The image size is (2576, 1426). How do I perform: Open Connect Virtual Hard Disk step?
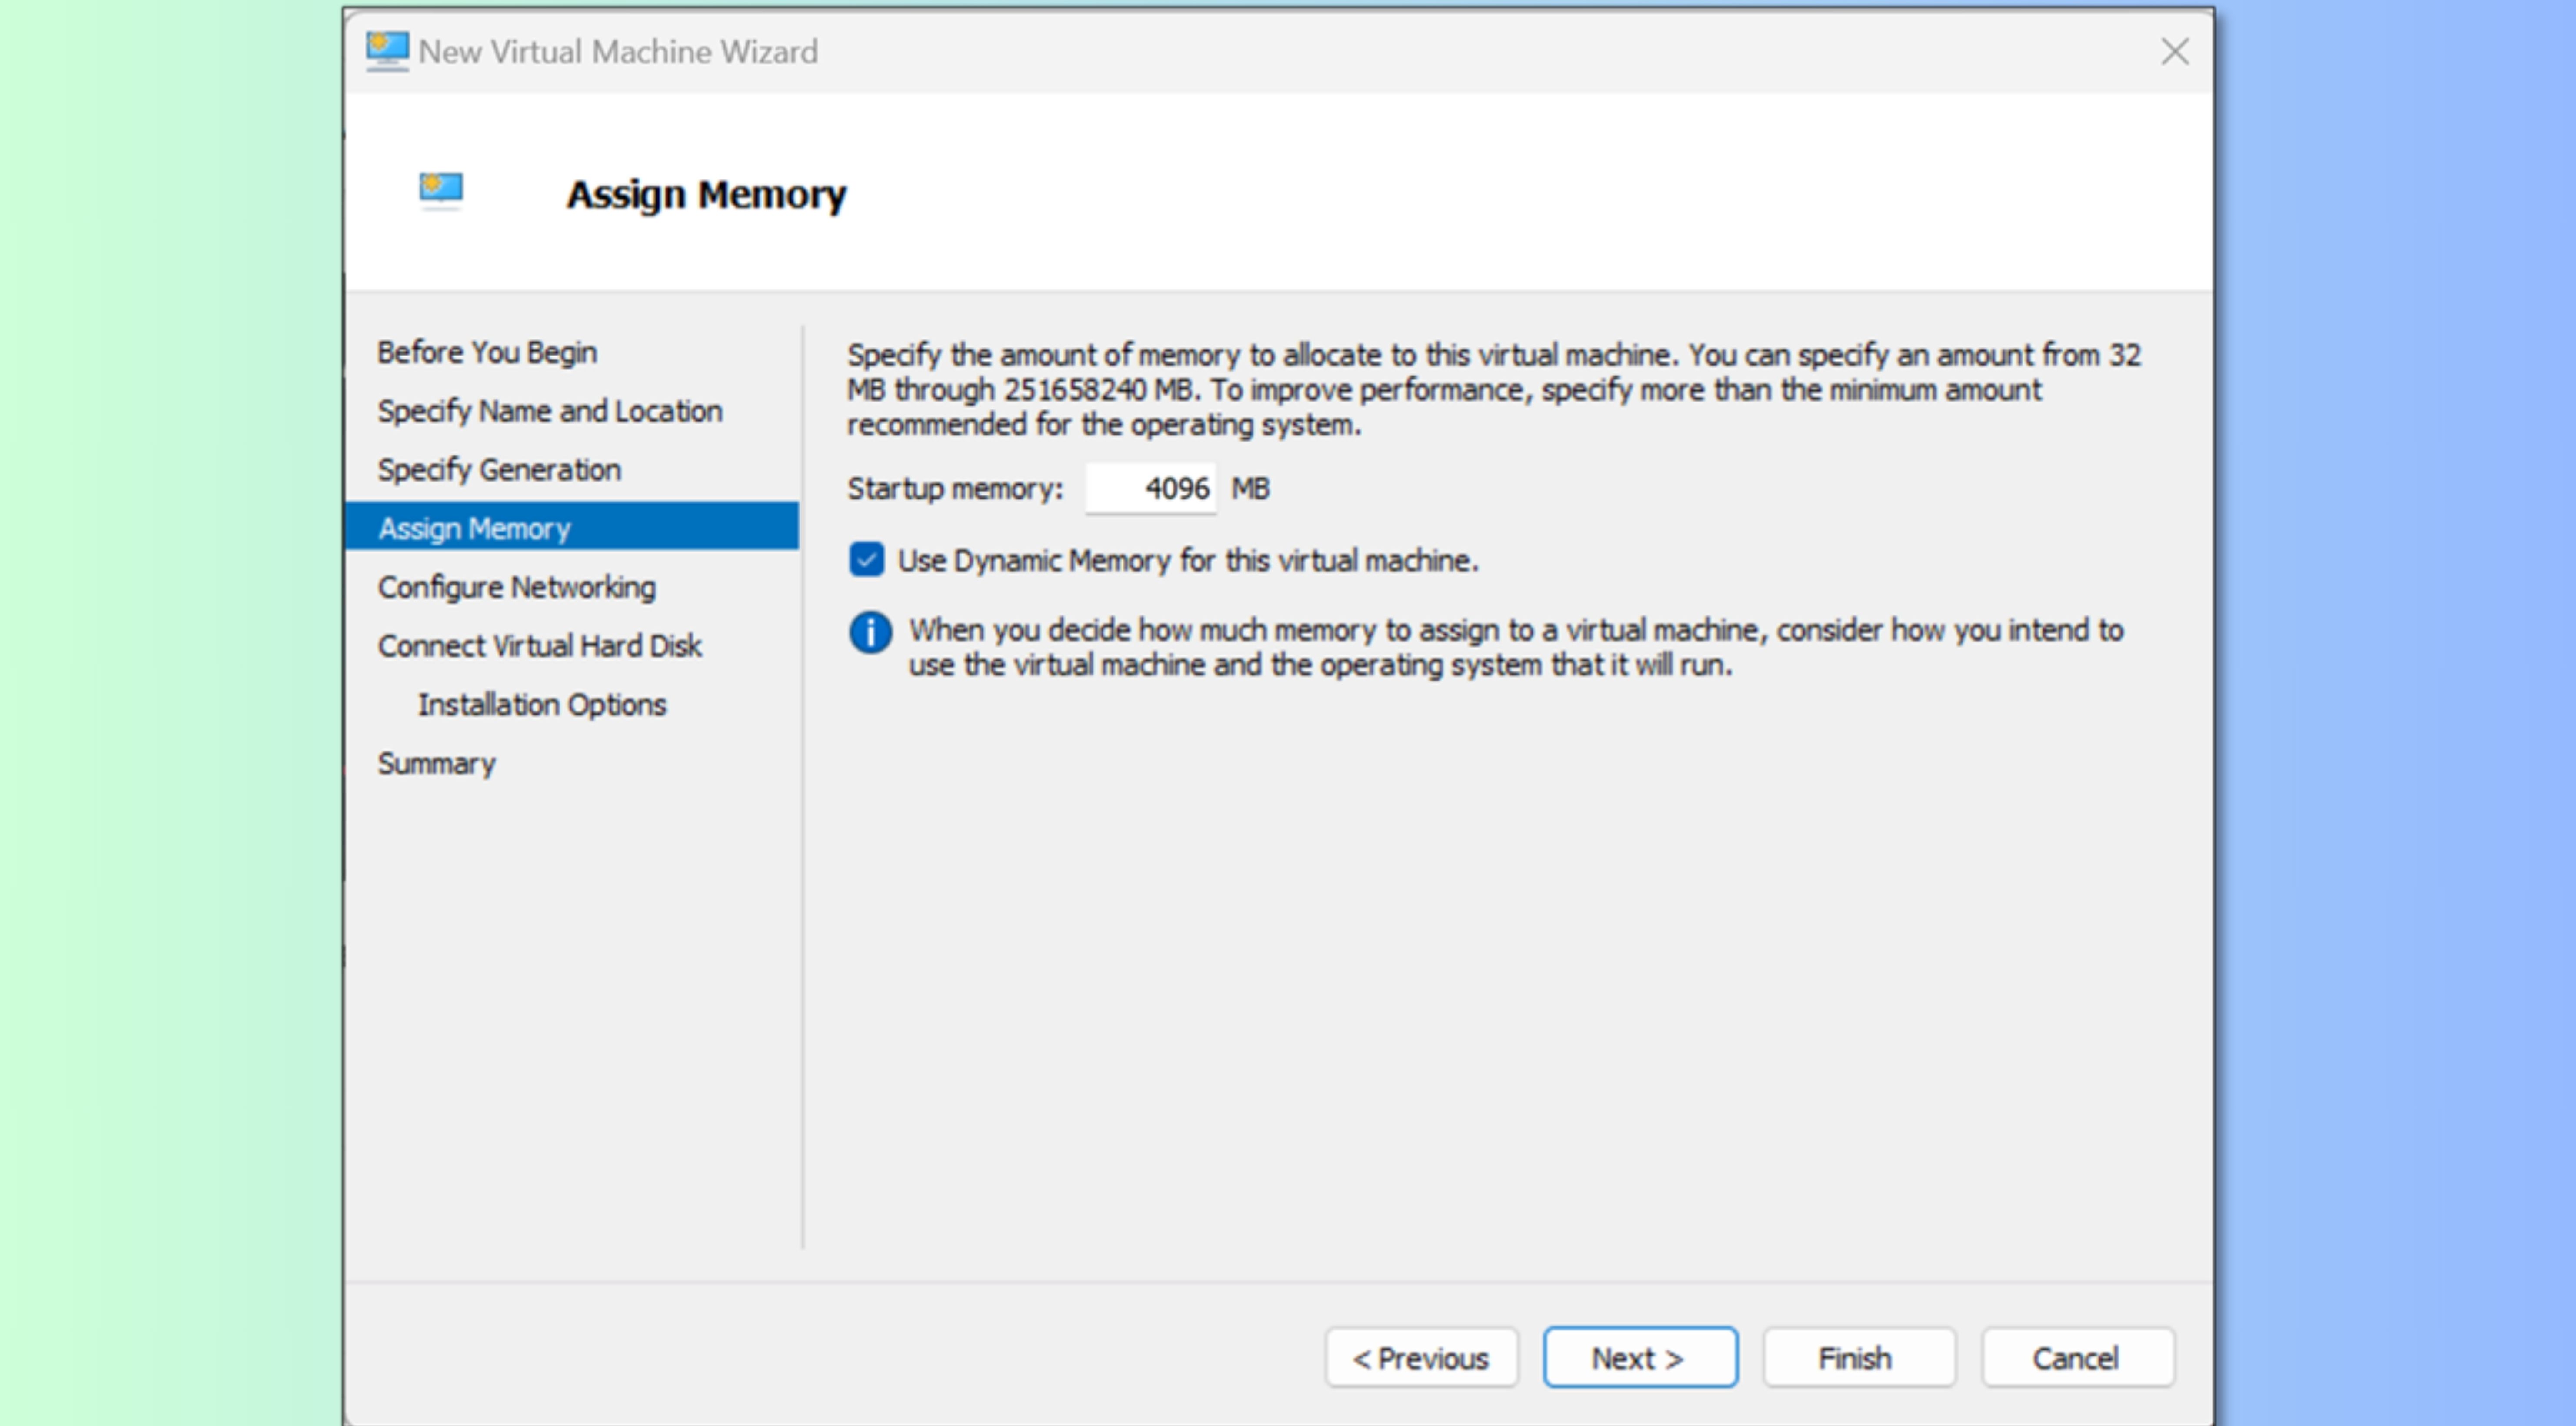pos(540,646)
